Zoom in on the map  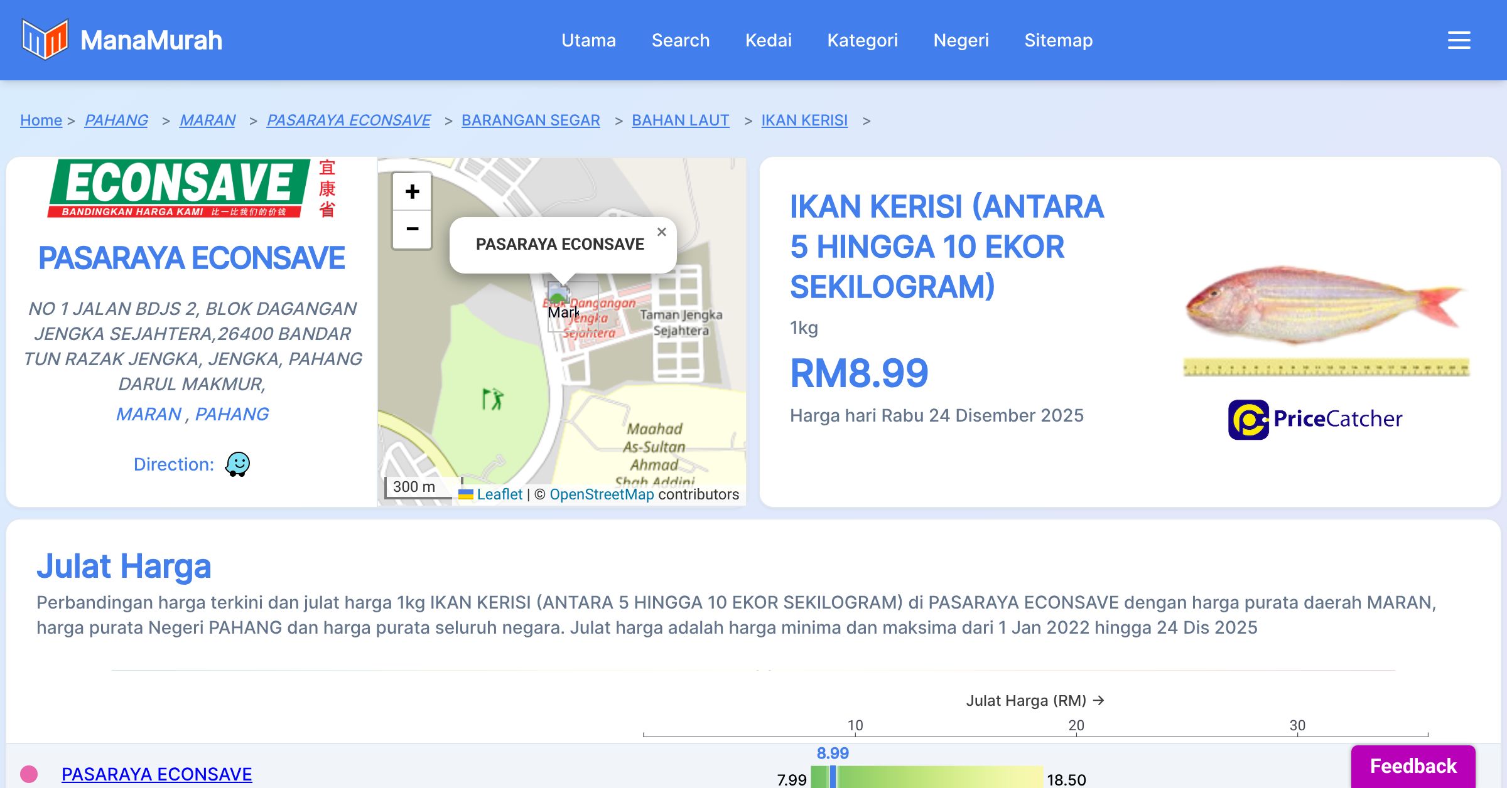coord(412,191)
